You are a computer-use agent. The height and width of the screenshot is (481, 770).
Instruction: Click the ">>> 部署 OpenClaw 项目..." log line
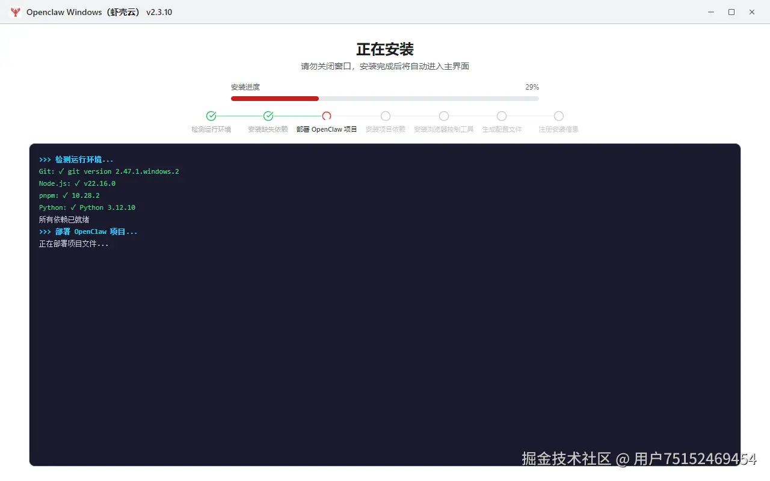[x=88, y=231]
